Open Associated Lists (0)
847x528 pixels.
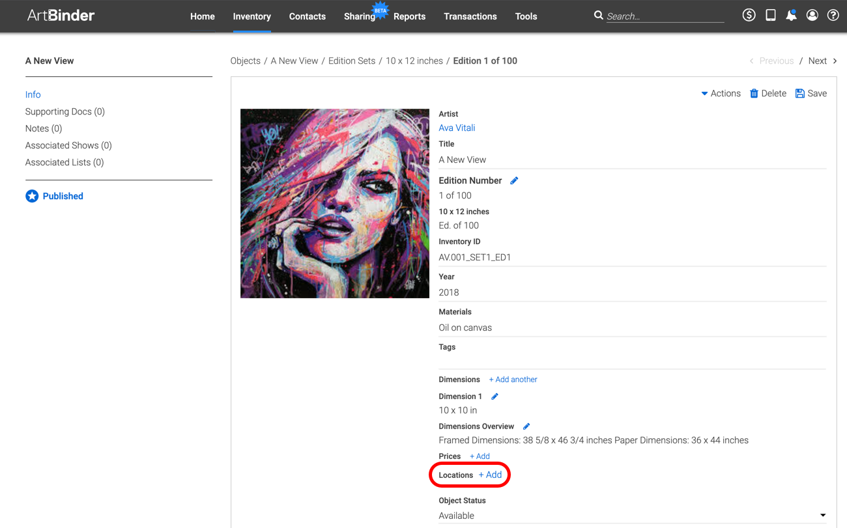[x=65, y=162]
